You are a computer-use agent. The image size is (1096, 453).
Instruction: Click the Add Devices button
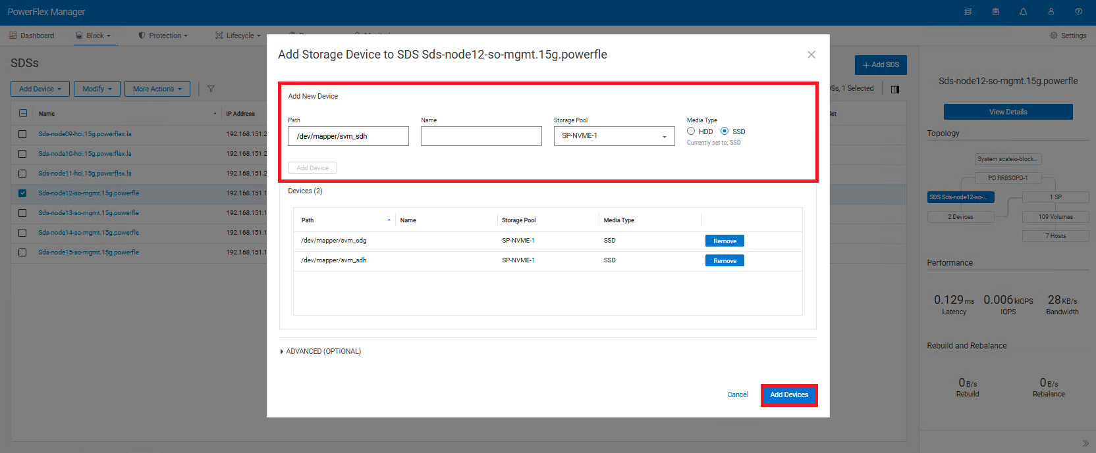click(x=788, y=395)
